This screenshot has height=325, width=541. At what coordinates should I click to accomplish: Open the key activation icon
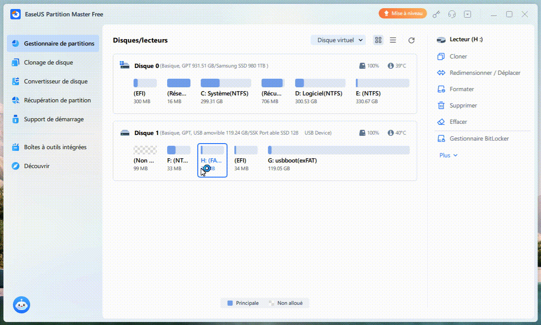436,14
